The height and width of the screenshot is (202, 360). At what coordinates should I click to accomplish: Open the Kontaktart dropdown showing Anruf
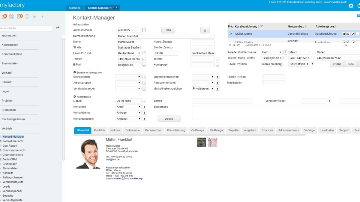[128, 107]
